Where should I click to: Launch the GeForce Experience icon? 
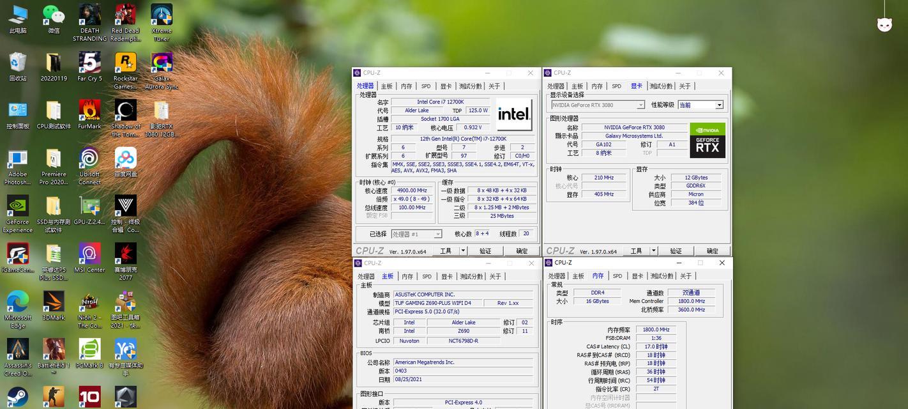[x=18, y=215]
